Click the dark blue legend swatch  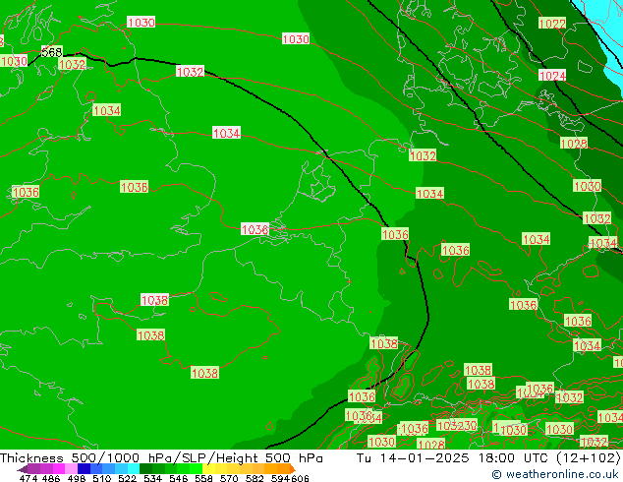click(x=84, y=468)
